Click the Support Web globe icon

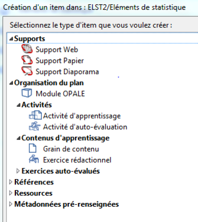pos(27,49)
